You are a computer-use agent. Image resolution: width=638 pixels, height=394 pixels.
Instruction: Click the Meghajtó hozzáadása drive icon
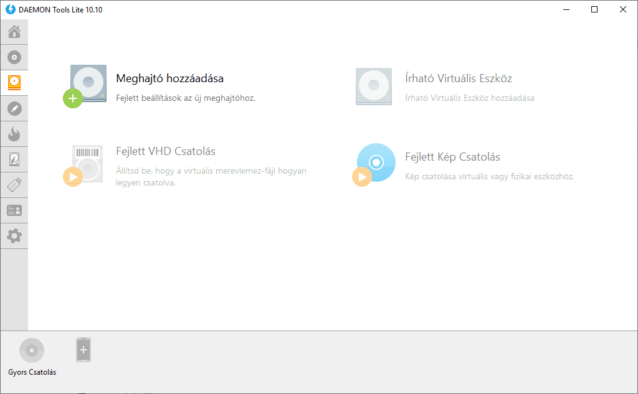[85, 86]
